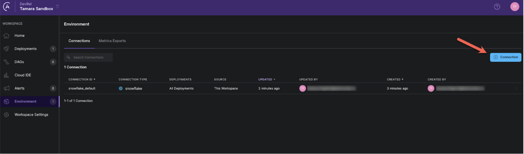The width and height of the screenshot is (524, 154).
Task: Click the snowflake connection type icon
Action: pos(121,88)
